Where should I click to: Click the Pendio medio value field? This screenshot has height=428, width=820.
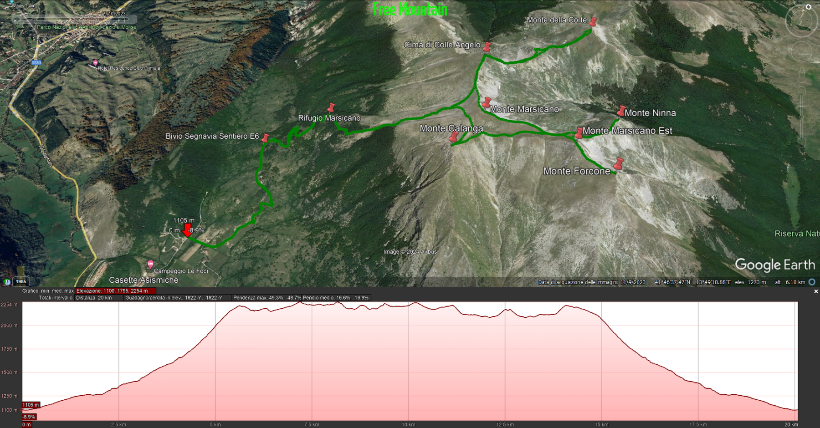pos(336,298)
